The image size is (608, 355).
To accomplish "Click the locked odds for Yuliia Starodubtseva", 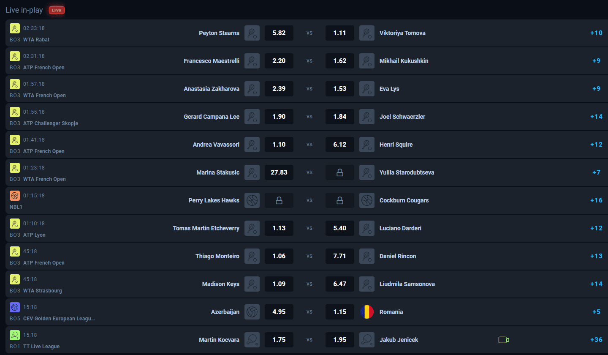I will click(x=340, y=172).
